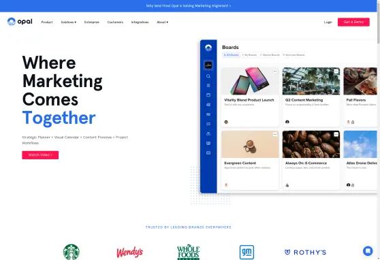This screenshot has height=260, width=380.
Task: Open the three-dot menu on Vitality Blend card
Action: pos(275,71)
